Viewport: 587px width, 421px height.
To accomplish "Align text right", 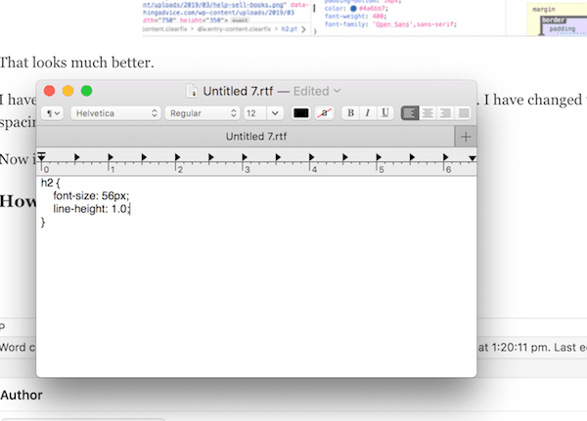I will coord(445,113).
